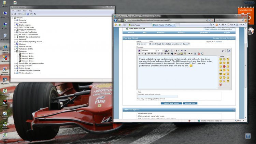Viewport: 256px width, 144px height.
Task: Click the FAQ link in forum navbar
Action: 145,32
